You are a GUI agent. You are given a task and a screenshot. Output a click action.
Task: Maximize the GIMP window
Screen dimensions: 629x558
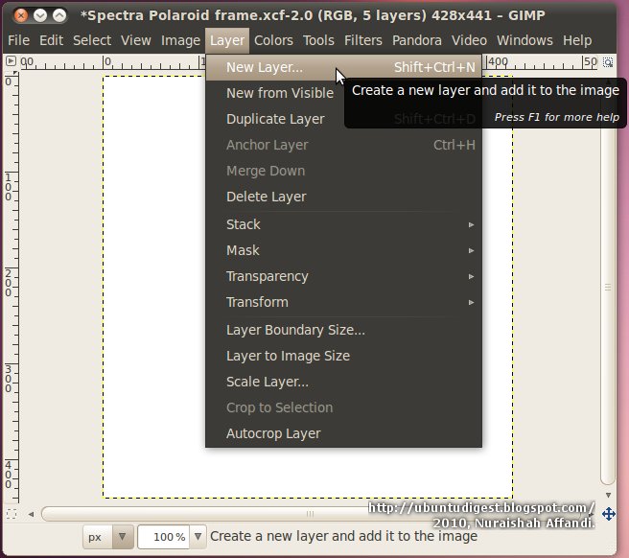coord(59,15)
